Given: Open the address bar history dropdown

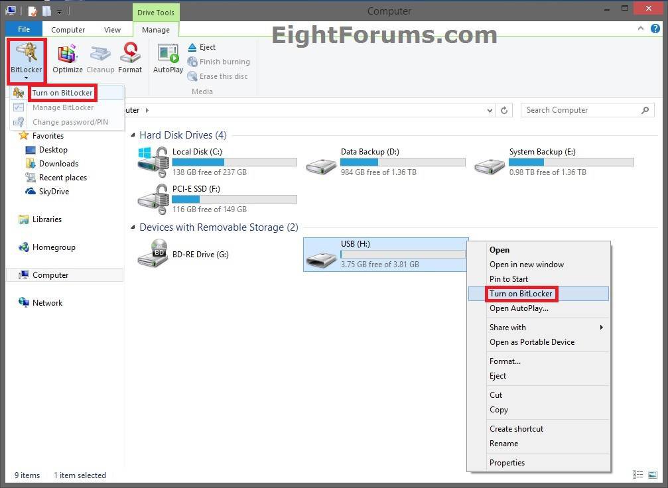Looking at the screenshot, I should coord(490,110).
